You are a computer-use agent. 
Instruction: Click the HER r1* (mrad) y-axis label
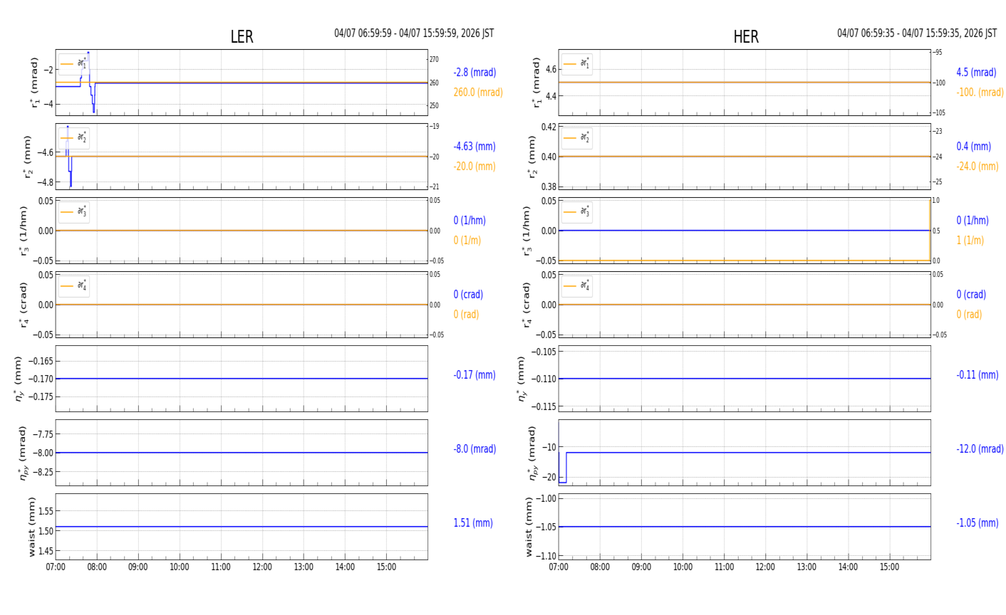coord(536,83)
